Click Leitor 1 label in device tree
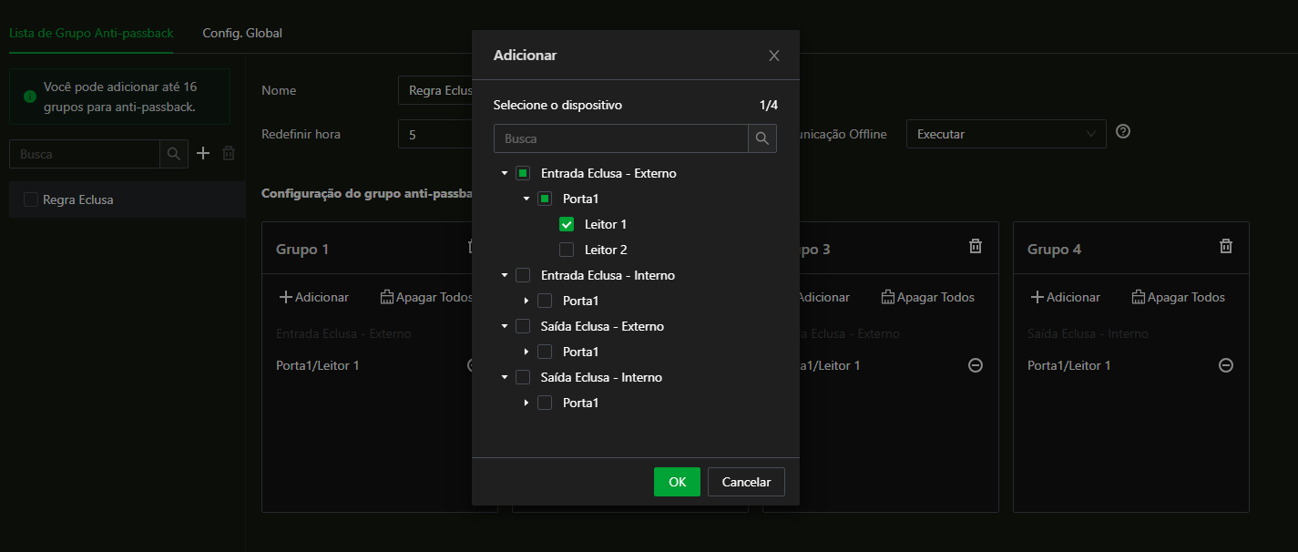 pyautogui.click(x=606, y=224)
